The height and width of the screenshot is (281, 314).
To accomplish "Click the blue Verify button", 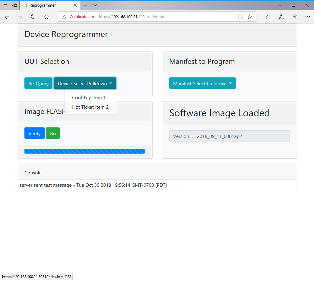I will 34,133.
